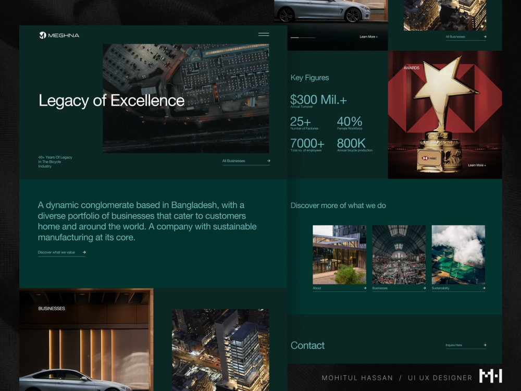
Task: Click the arrow next to Sustainability
Action: tap(484, 288)
